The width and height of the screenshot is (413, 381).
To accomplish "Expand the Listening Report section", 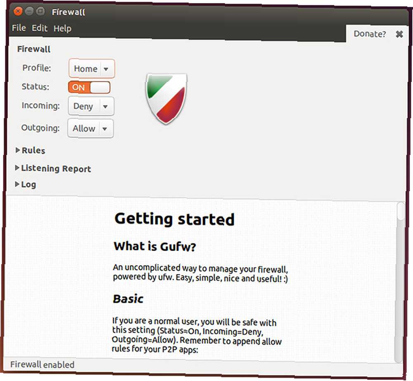I will pyautogui.click(x=53, y=168).
